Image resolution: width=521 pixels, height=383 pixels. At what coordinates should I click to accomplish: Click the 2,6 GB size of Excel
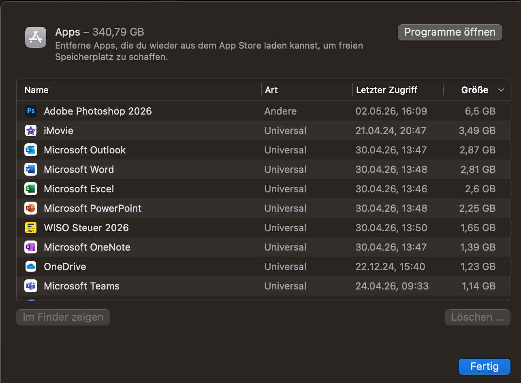pos(480,189)
